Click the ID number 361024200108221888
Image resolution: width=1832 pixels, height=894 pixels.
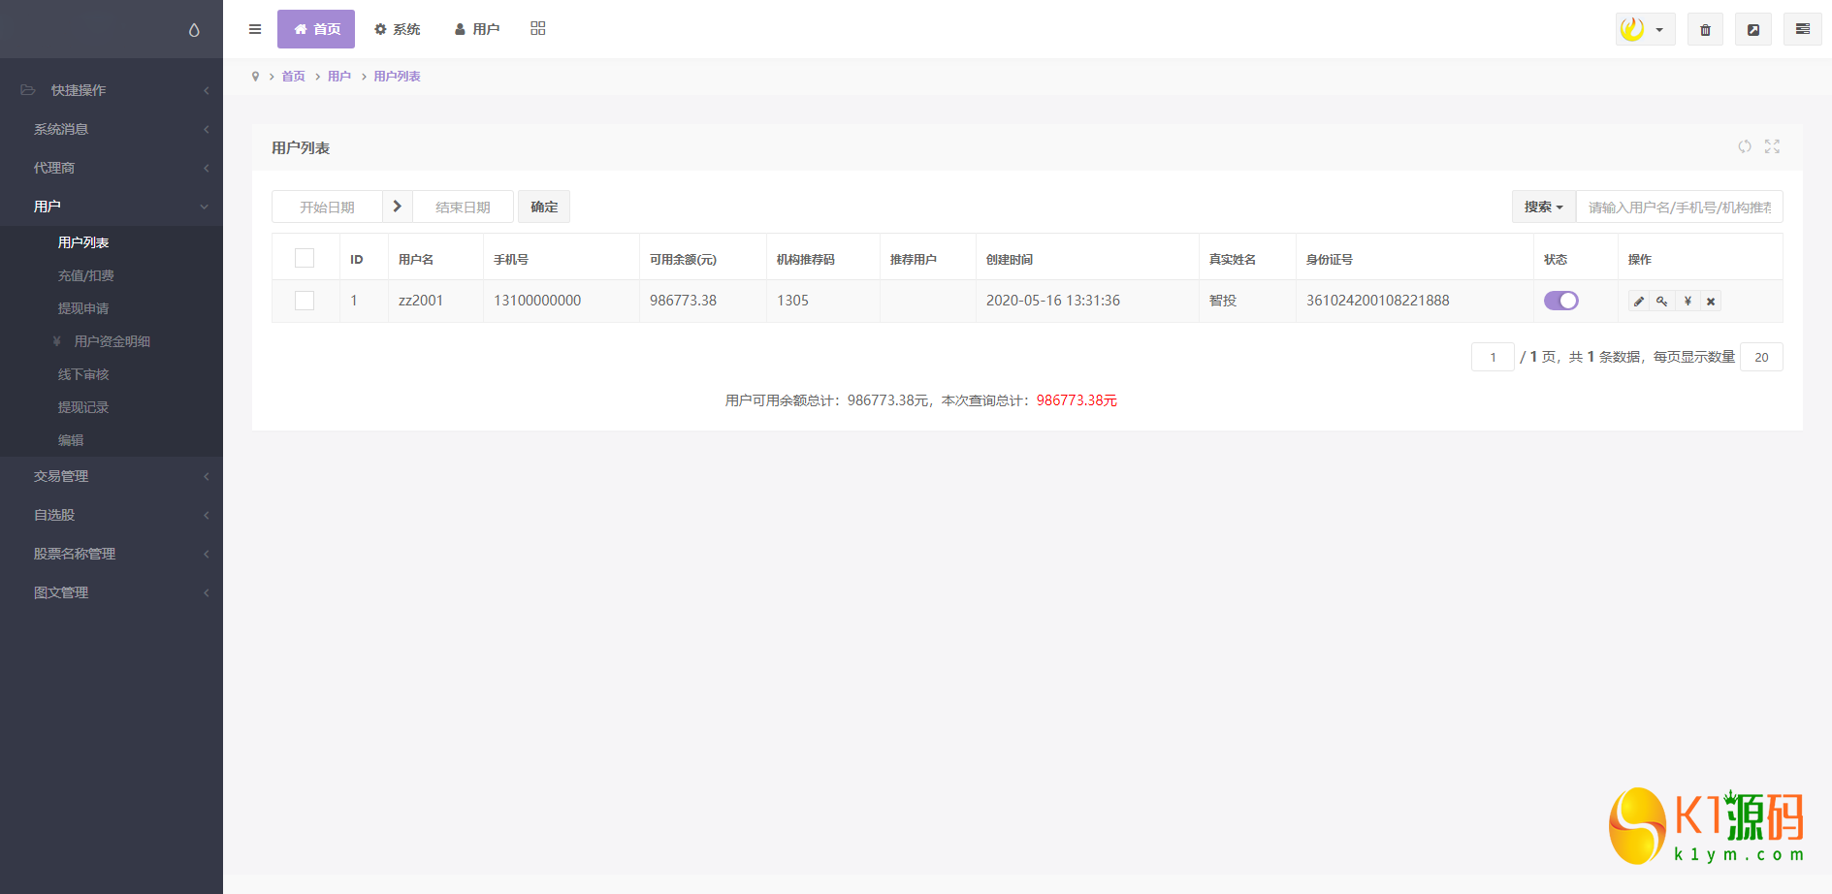(x=1378, y=301)
